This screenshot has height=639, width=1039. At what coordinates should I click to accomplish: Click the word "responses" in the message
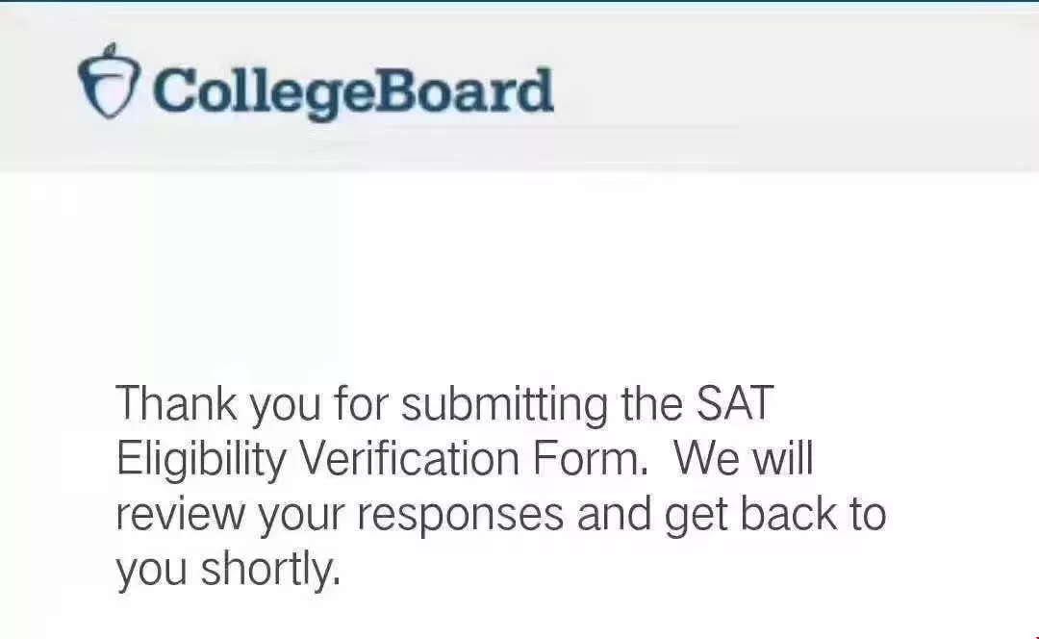461,517
